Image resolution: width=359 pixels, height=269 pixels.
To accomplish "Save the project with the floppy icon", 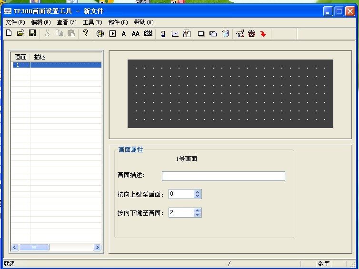I will point(32,33).
